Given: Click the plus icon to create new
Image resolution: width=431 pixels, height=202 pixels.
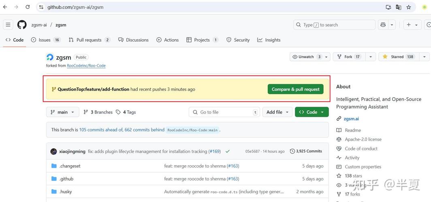Looking at the screenshot, I should point(409,25).
